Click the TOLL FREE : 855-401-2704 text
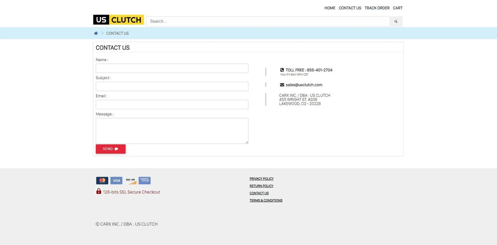 click(x=309, y=70)
